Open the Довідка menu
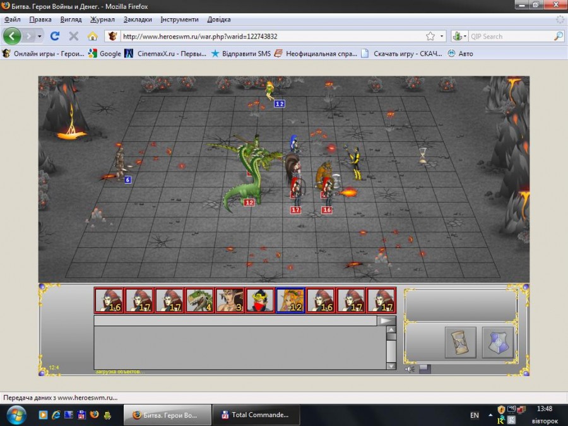 (x=219, y=20)
